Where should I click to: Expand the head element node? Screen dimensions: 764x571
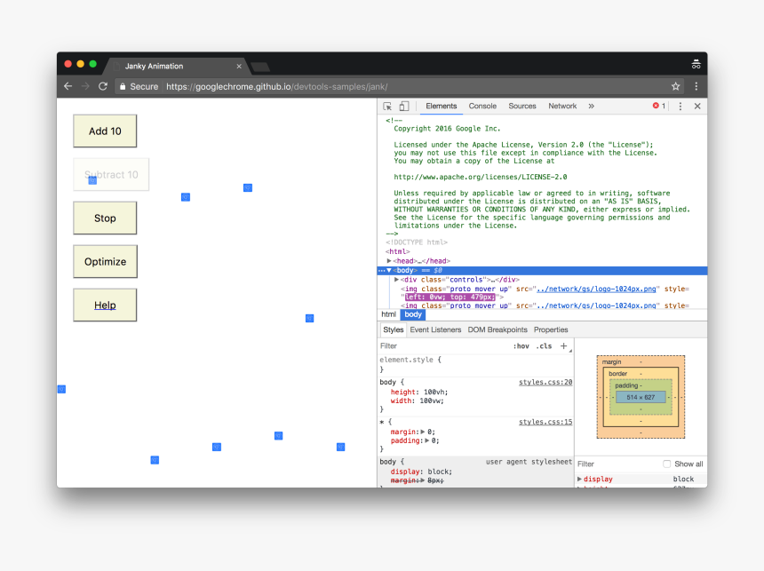coord(389,261)
